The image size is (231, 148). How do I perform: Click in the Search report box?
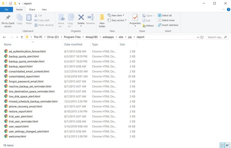(x=217, y=37)
